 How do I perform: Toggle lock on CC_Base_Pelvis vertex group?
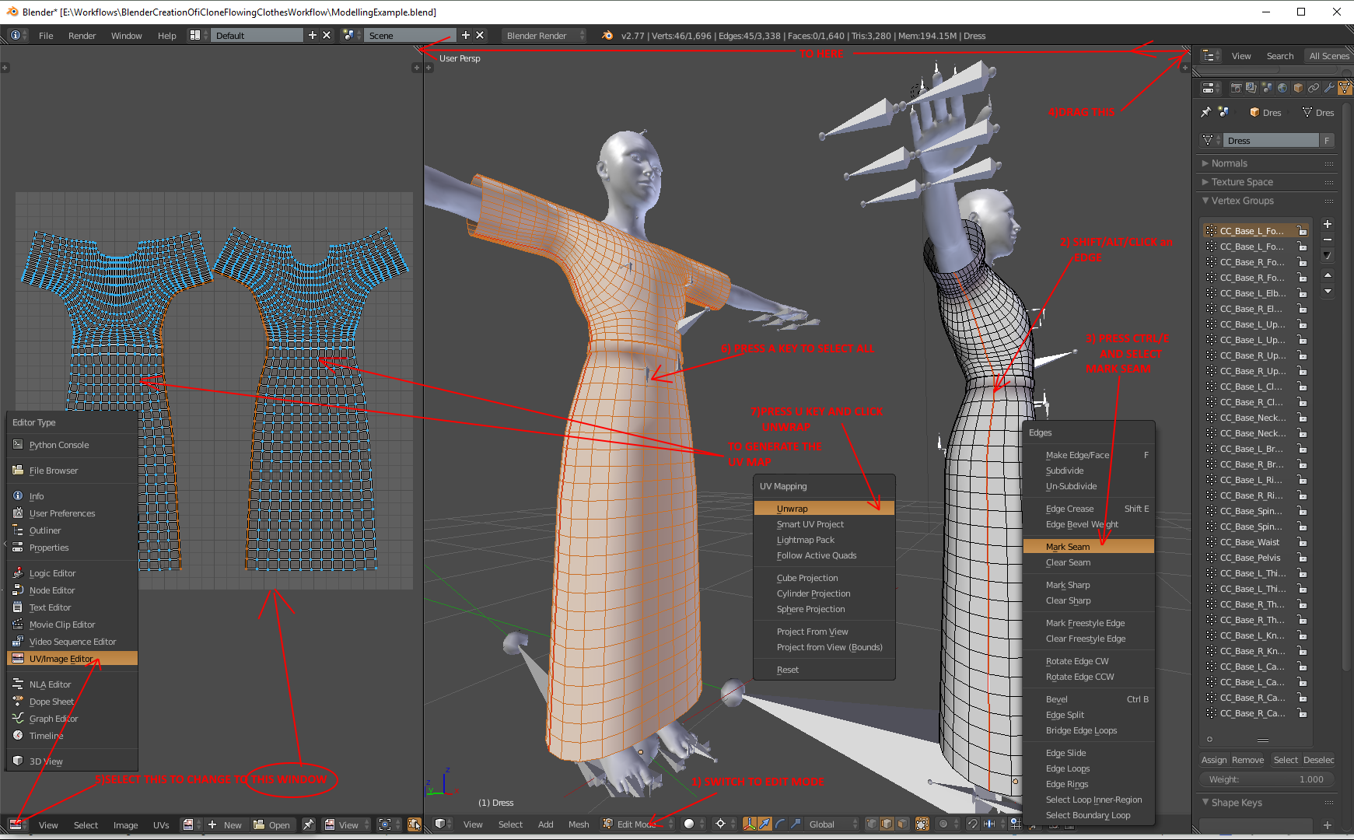click(x=1302, y=558)
